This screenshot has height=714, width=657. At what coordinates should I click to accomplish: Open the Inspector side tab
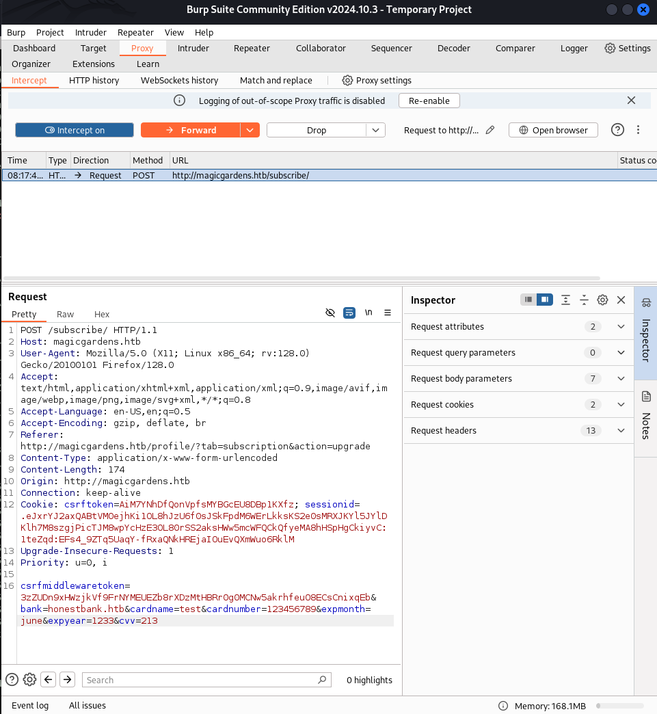click(645, 332)
